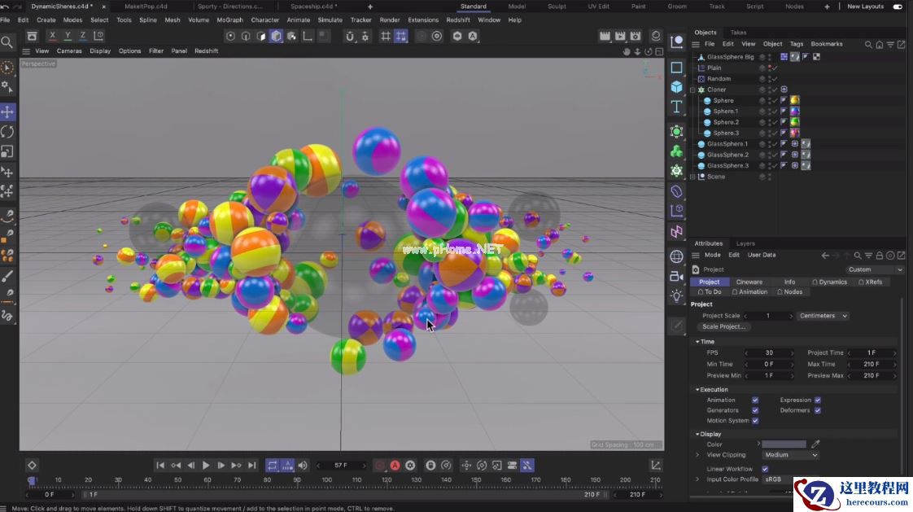Open the Dynamics tab in Attributes
This screenshot has width=913, height=512.
click(829, 282)
